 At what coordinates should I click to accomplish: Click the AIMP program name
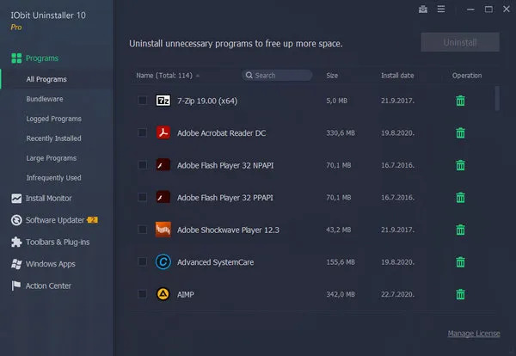[x=186, y=294]
